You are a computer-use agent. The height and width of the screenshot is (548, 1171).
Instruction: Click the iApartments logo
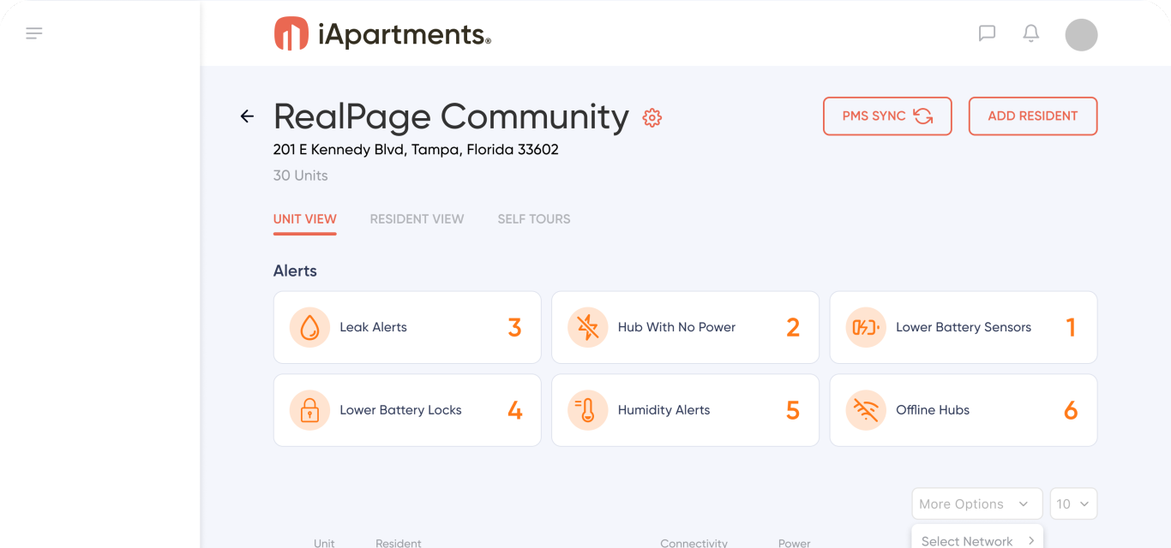tap(382, 34)
